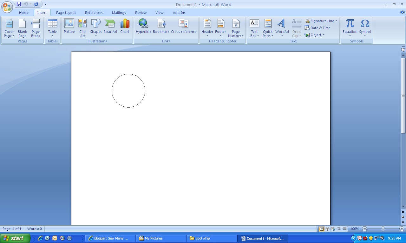The height and width of the screenshot is (243, 406).
Task: Open Word Help question mark icon
Action: (x=403, y=12)
